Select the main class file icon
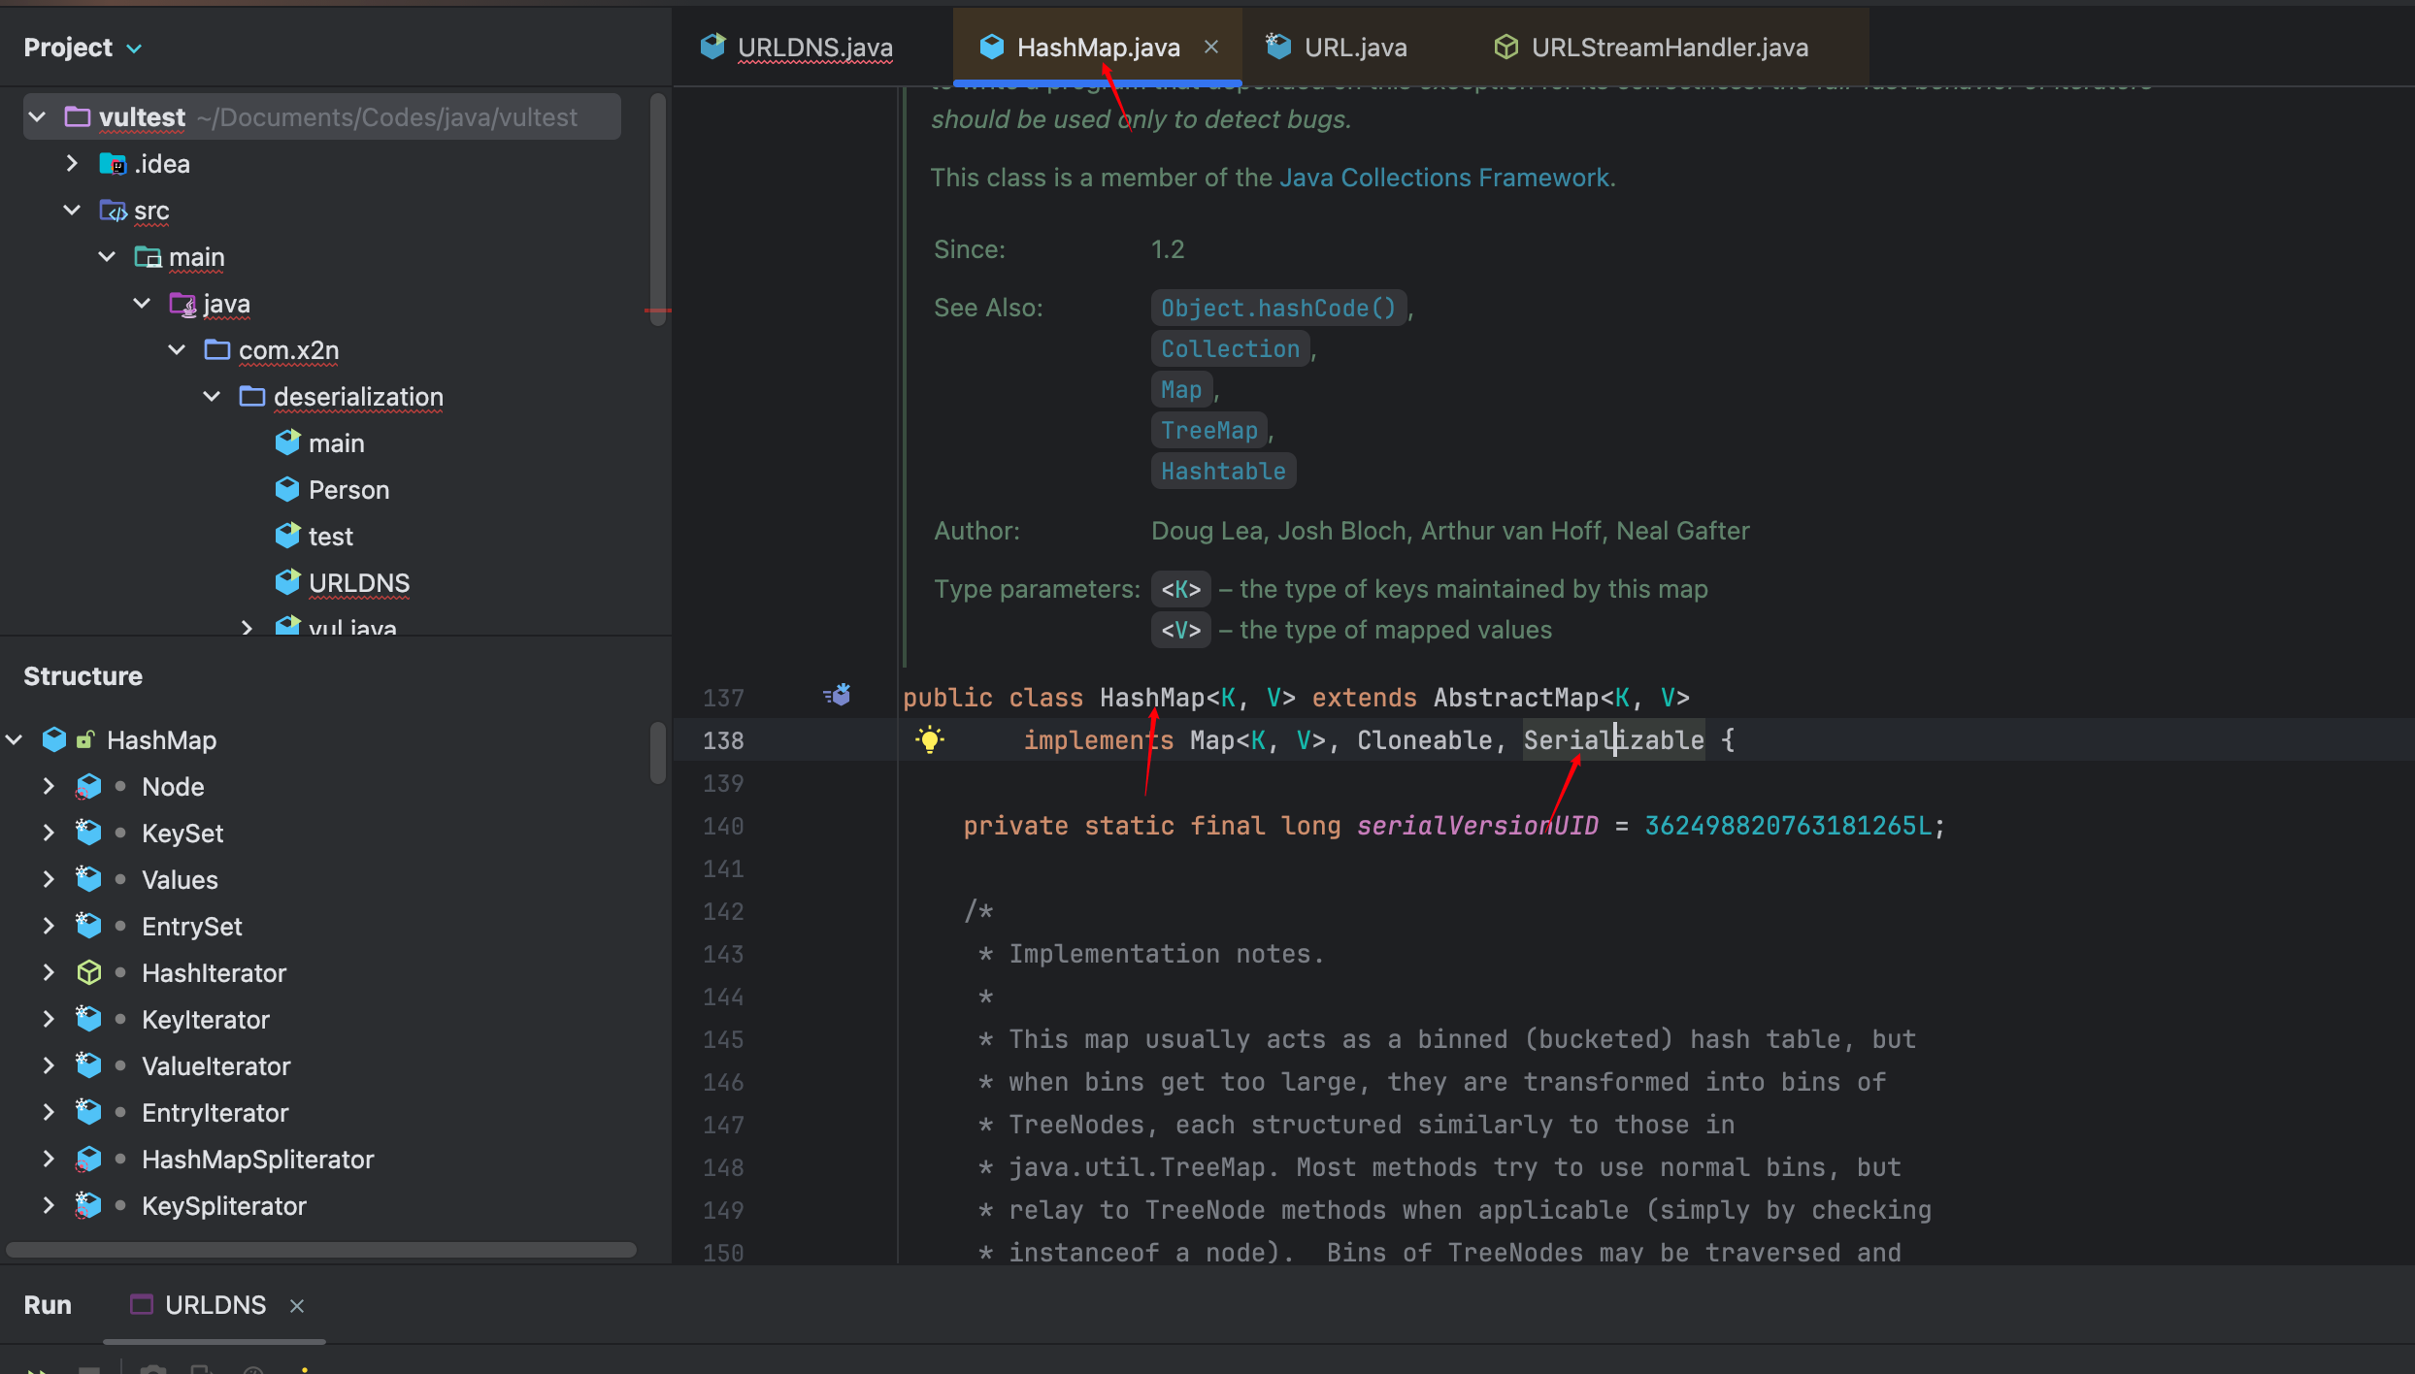This screenshot has width=2415, height=1374. coord(287,442)
